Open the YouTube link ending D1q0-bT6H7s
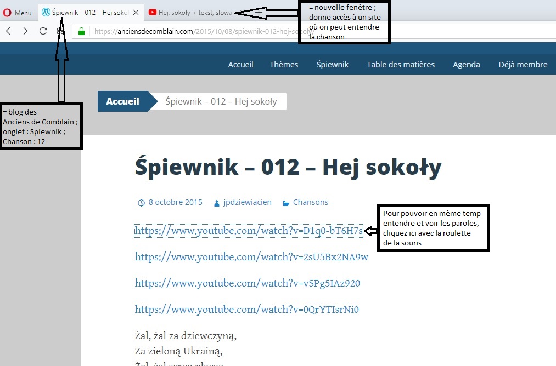Screen dimensions: 556x366 (x=249, y=231)
